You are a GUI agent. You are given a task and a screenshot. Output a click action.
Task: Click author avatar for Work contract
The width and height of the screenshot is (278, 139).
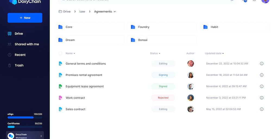click(x=191, y=98)
